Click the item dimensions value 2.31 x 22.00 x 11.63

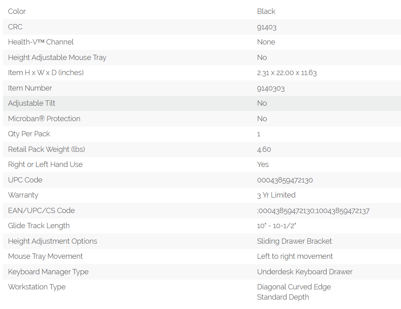click(x=287, y=73)
